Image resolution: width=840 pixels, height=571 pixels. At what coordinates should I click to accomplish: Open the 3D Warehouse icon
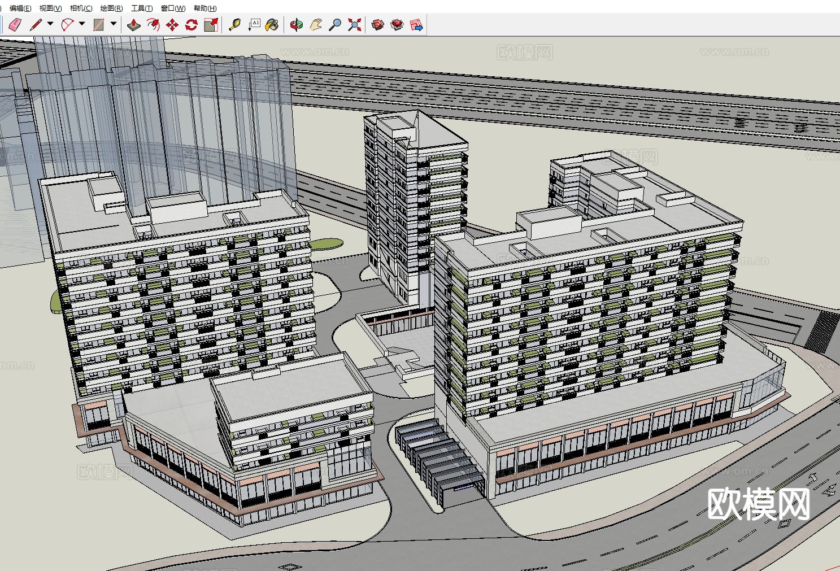[378, 25]
